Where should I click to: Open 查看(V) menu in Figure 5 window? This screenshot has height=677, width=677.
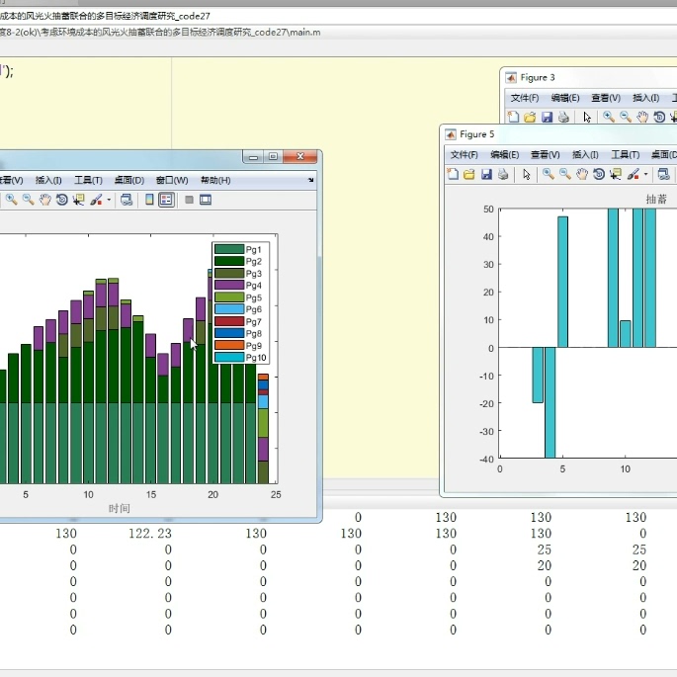tap(546, 154)
